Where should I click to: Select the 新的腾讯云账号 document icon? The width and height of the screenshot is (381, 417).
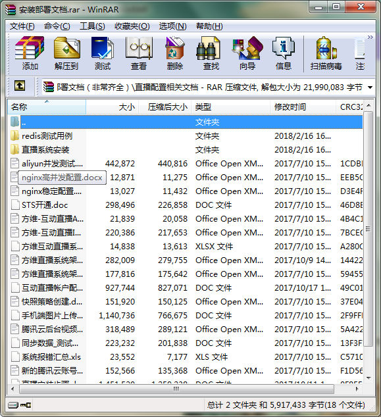15,371
